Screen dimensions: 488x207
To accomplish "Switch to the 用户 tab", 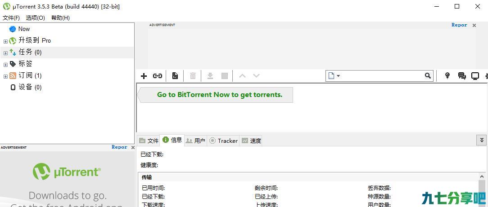I will pyautogui.click(x=195, y=141).
